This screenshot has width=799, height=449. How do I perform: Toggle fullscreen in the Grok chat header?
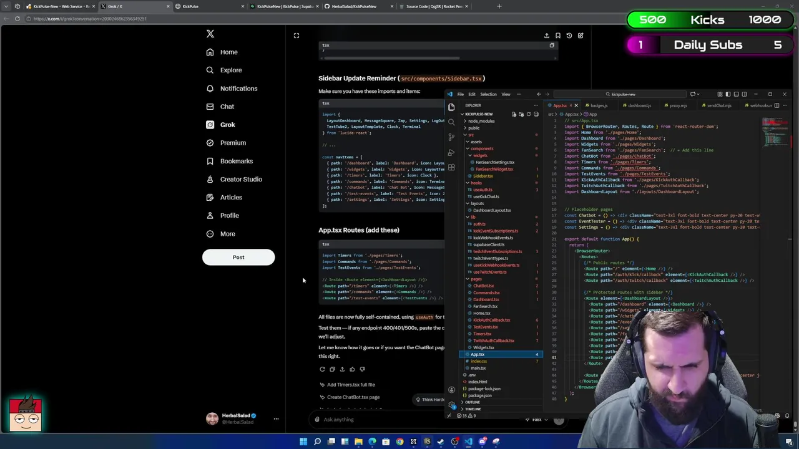coord(297,36)
